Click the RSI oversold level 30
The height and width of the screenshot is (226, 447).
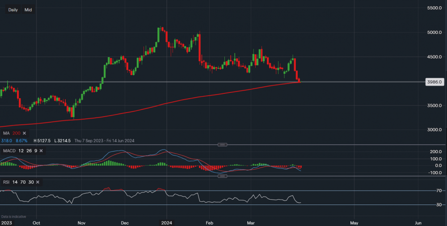(x=30, y=182)
